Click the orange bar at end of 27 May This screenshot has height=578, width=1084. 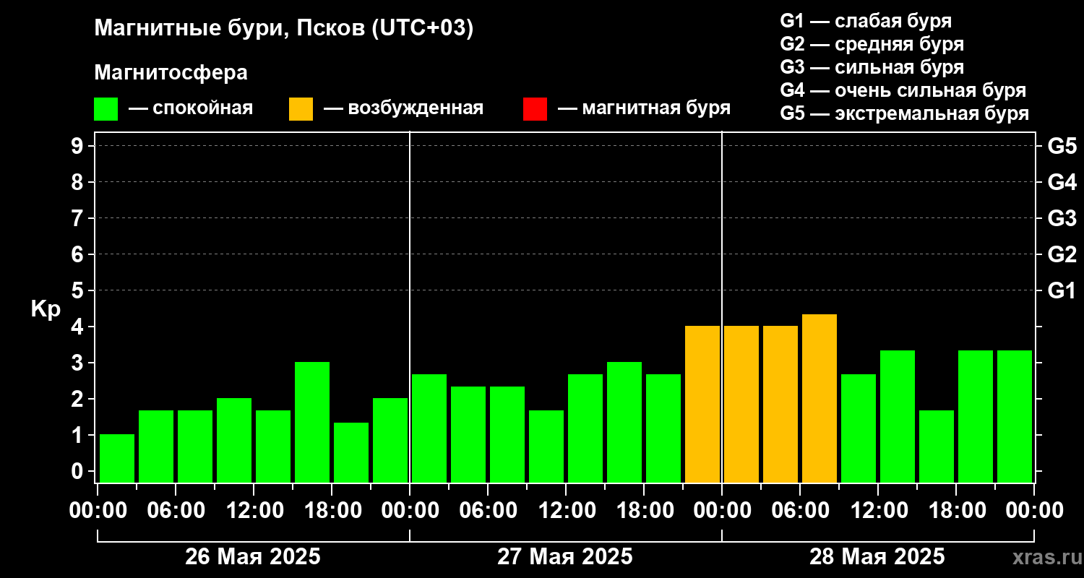point(702,404)
